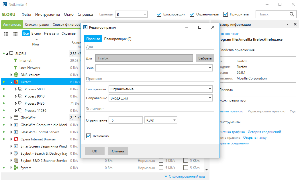Viewport: 300px width, 181px height.
Task: Enable the left 5 KB/s checkbox in the Spybot-S&D row
Action: click(161, 161)
